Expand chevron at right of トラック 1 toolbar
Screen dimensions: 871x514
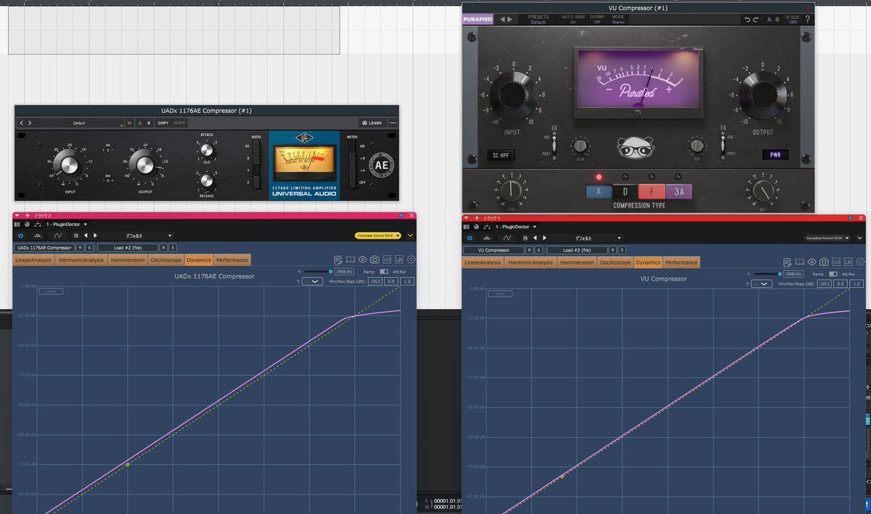point(861,238)
